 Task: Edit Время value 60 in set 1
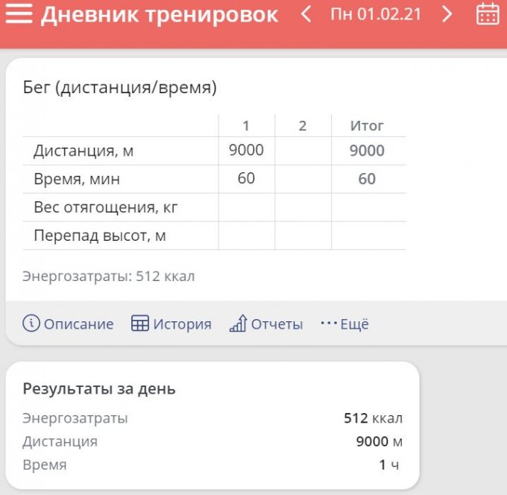pyautogui.click(x=246, y=178)
